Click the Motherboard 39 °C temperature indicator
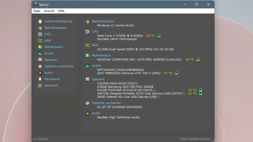253x142 pixels. pos(198,59)
